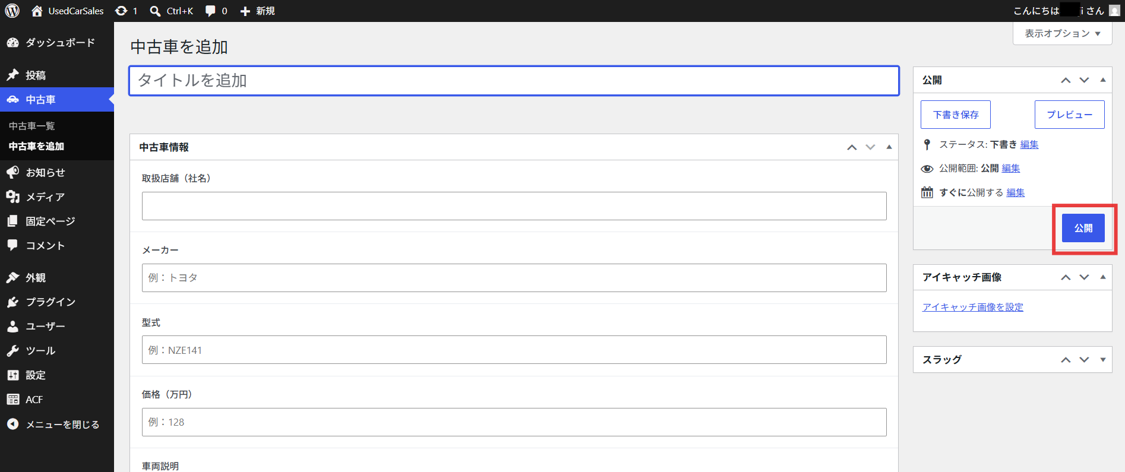Open the comments bubble in admin bar
The height and width of the screenshot is (472, 1125).
(210, 11)
